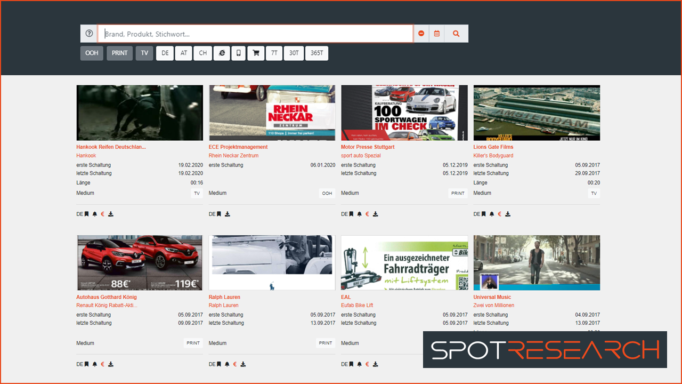This screenshot has width=682, height=384.
Task: Click euro icon on Lions Gate Films card
Action: pos(500,214)
